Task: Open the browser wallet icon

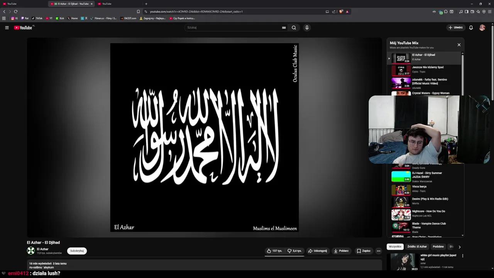Action: click(x=472, y=12)
